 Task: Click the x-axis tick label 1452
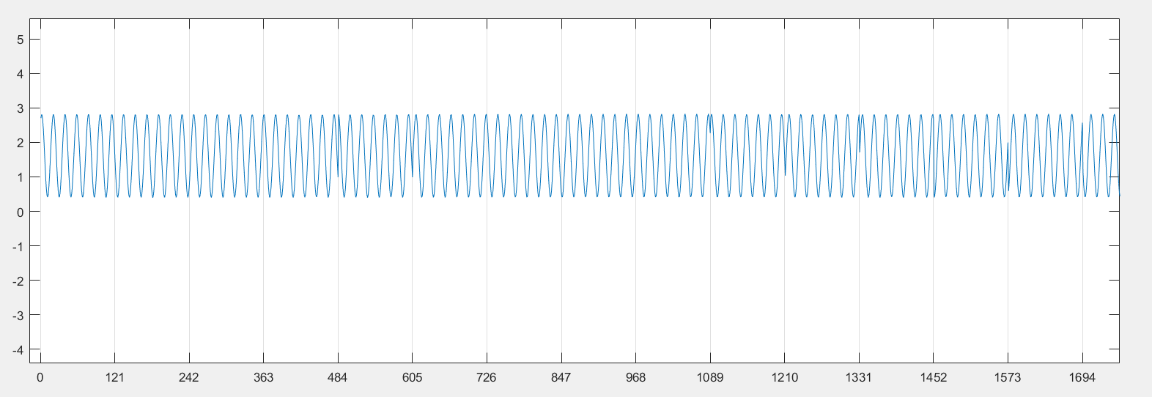[933, 378]
